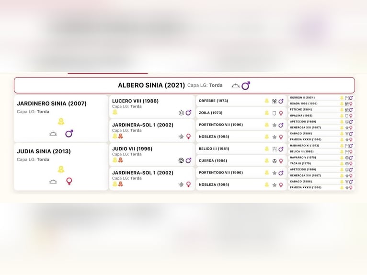Click the breeder brand icon in JUDIO VII card
The height and width of the screenshot is (275, 367).
[181, 160]
